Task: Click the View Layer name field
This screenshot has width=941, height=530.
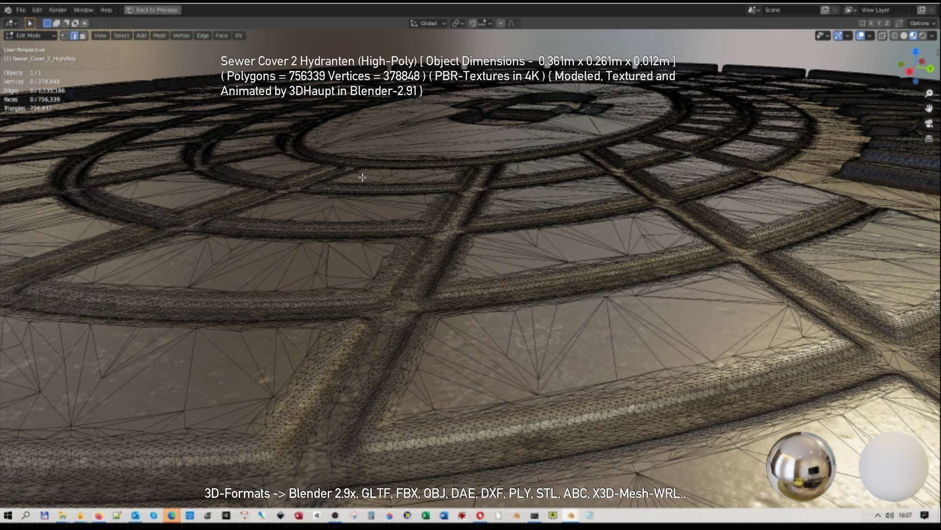Action: [887, 10]
